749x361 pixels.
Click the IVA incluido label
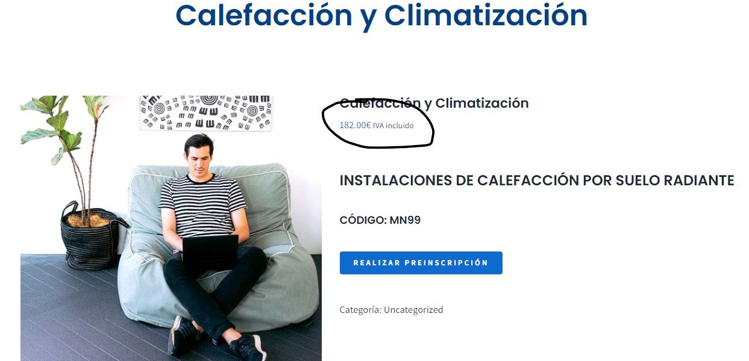tap(393, 126)
